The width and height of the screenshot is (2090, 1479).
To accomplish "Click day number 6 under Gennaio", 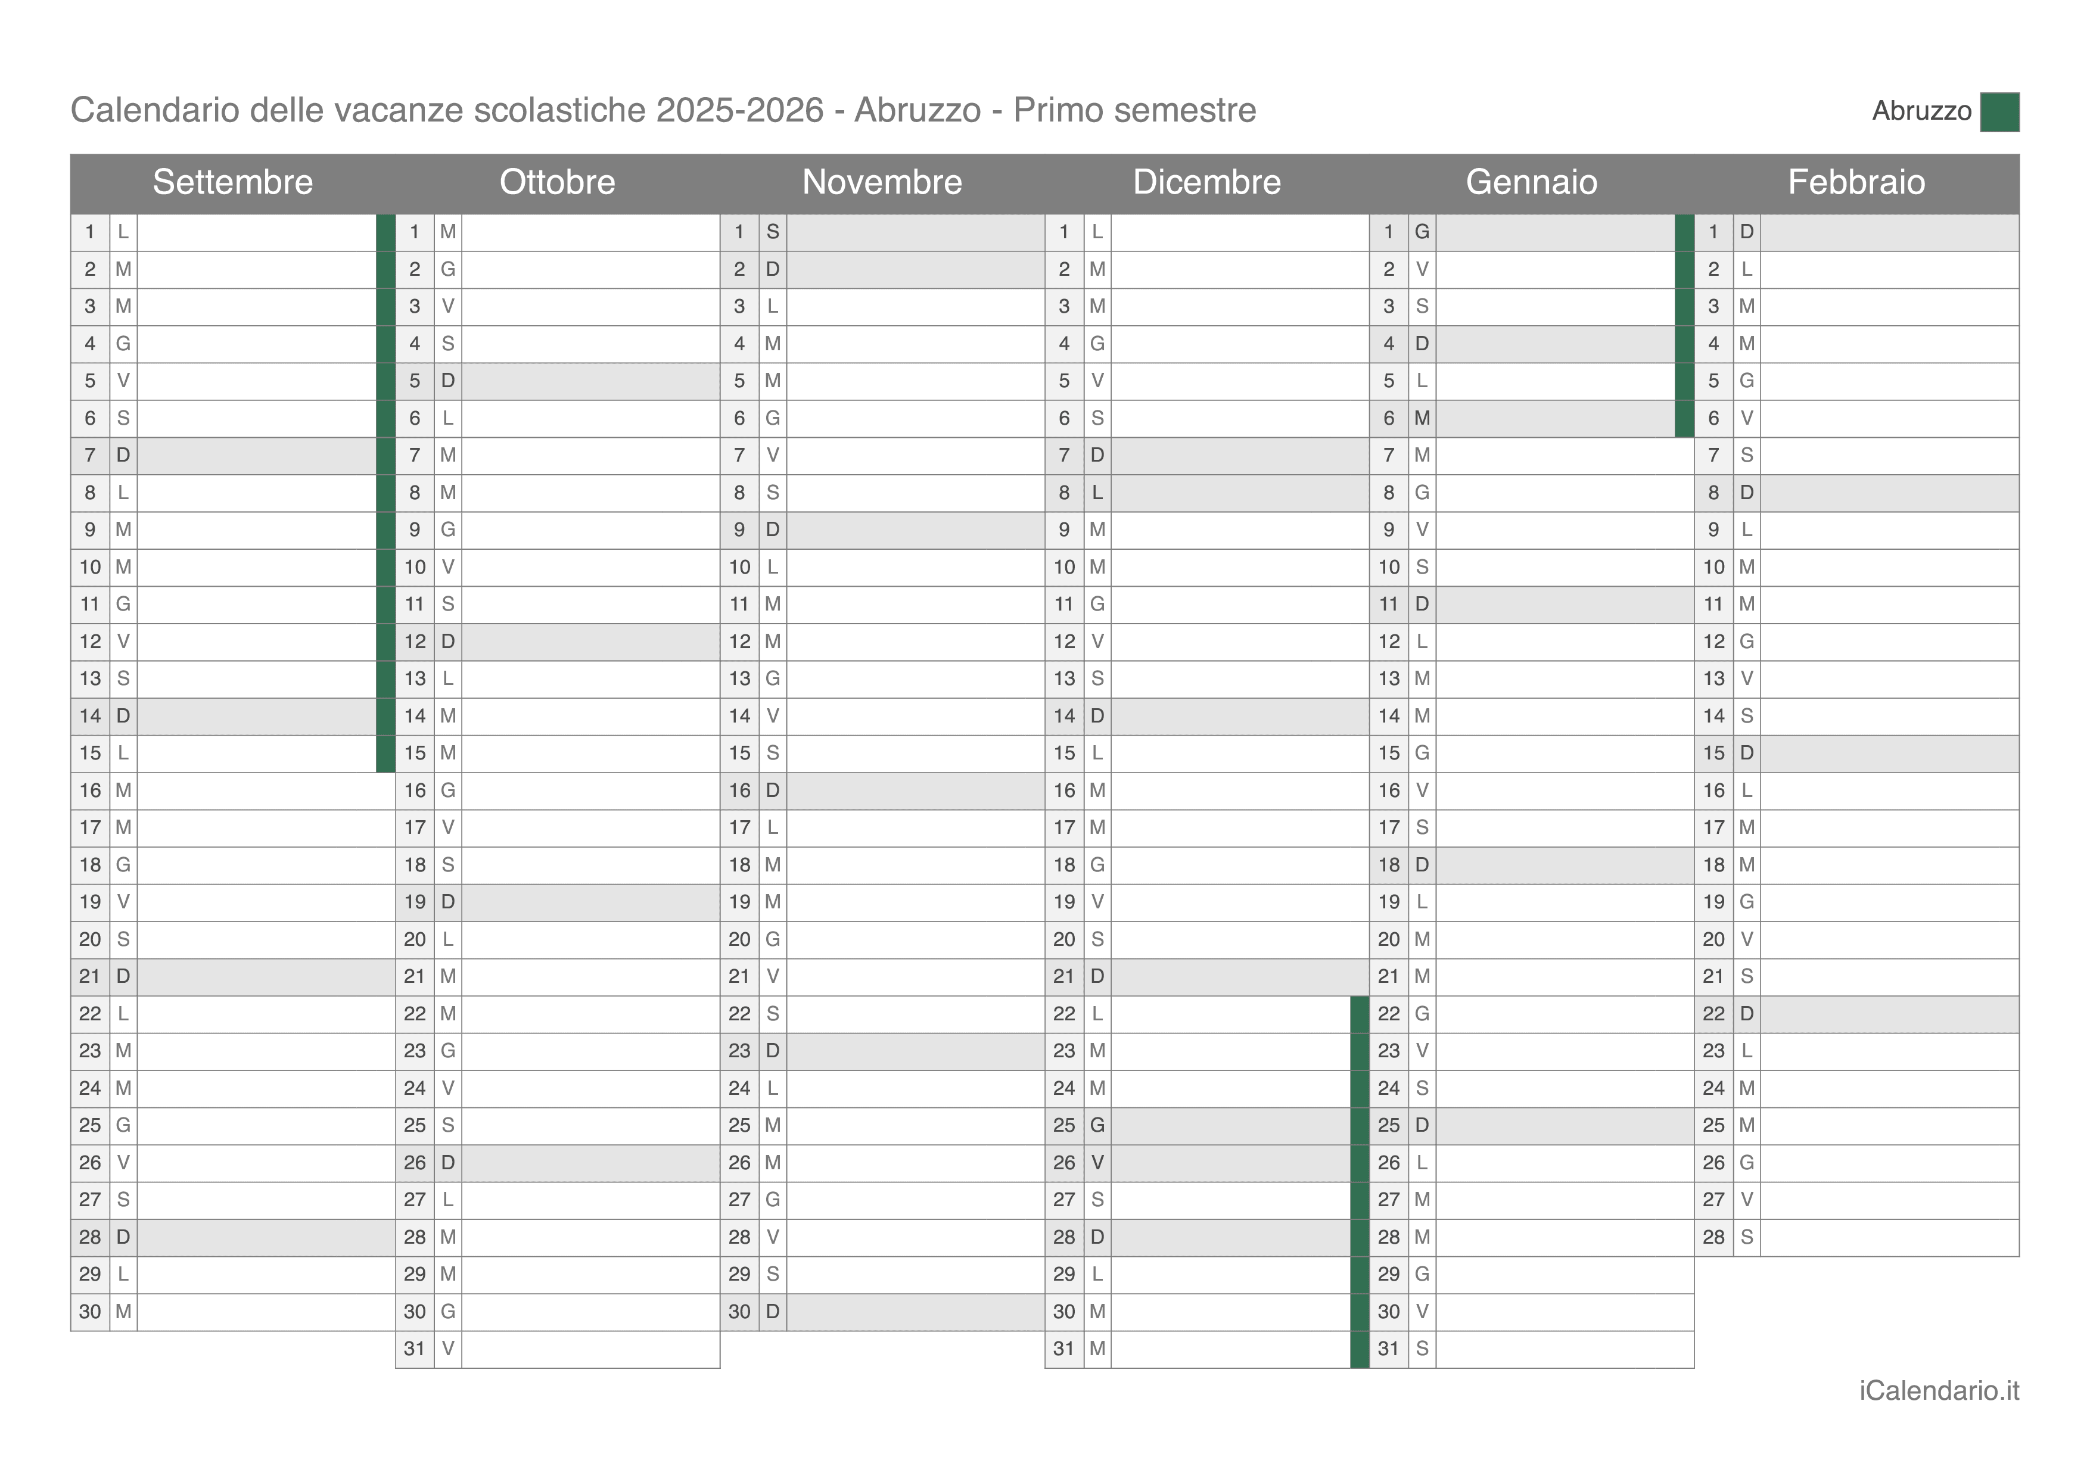I will click(x=1389, y=418).
